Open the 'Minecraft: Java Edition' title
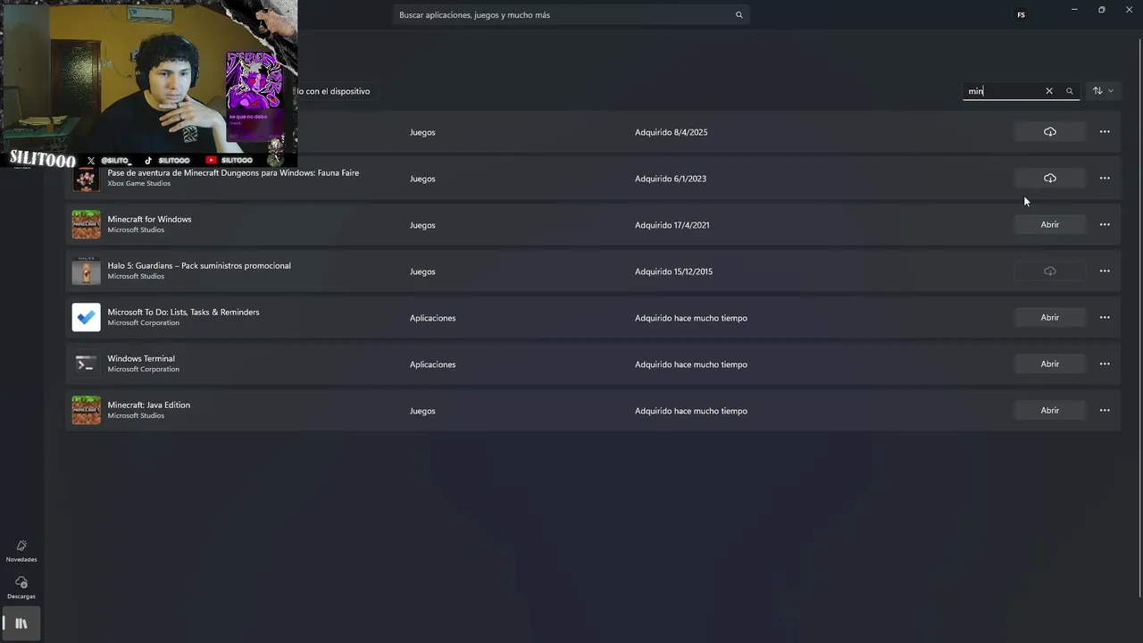Image resolution: width=1143 pixels, height=643 pixels. point(148,405)
